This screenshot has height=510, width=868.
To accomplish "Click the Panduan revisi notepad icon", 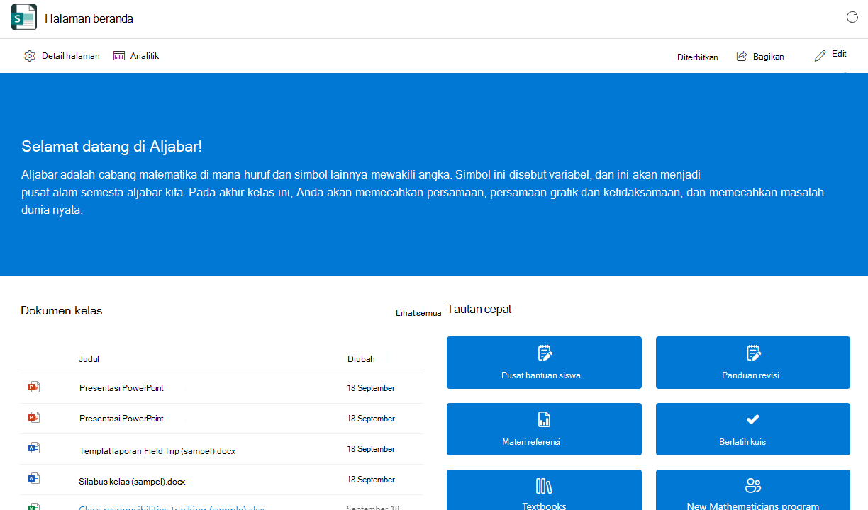I will (752, 353).
